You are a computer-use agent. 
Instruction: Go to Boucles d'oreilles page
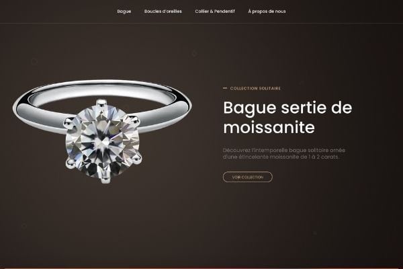point(163,11)
